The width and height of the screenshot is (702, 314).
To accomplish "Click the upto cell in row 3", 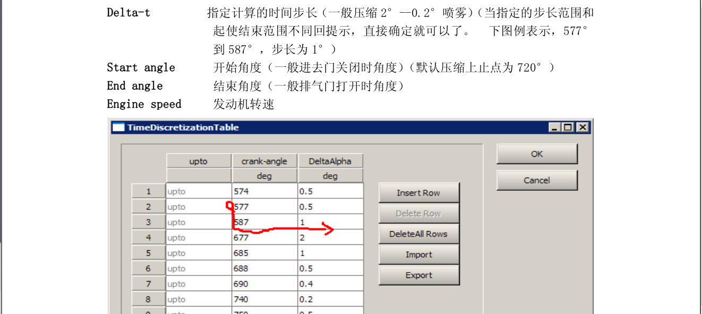I will [199, 222].
